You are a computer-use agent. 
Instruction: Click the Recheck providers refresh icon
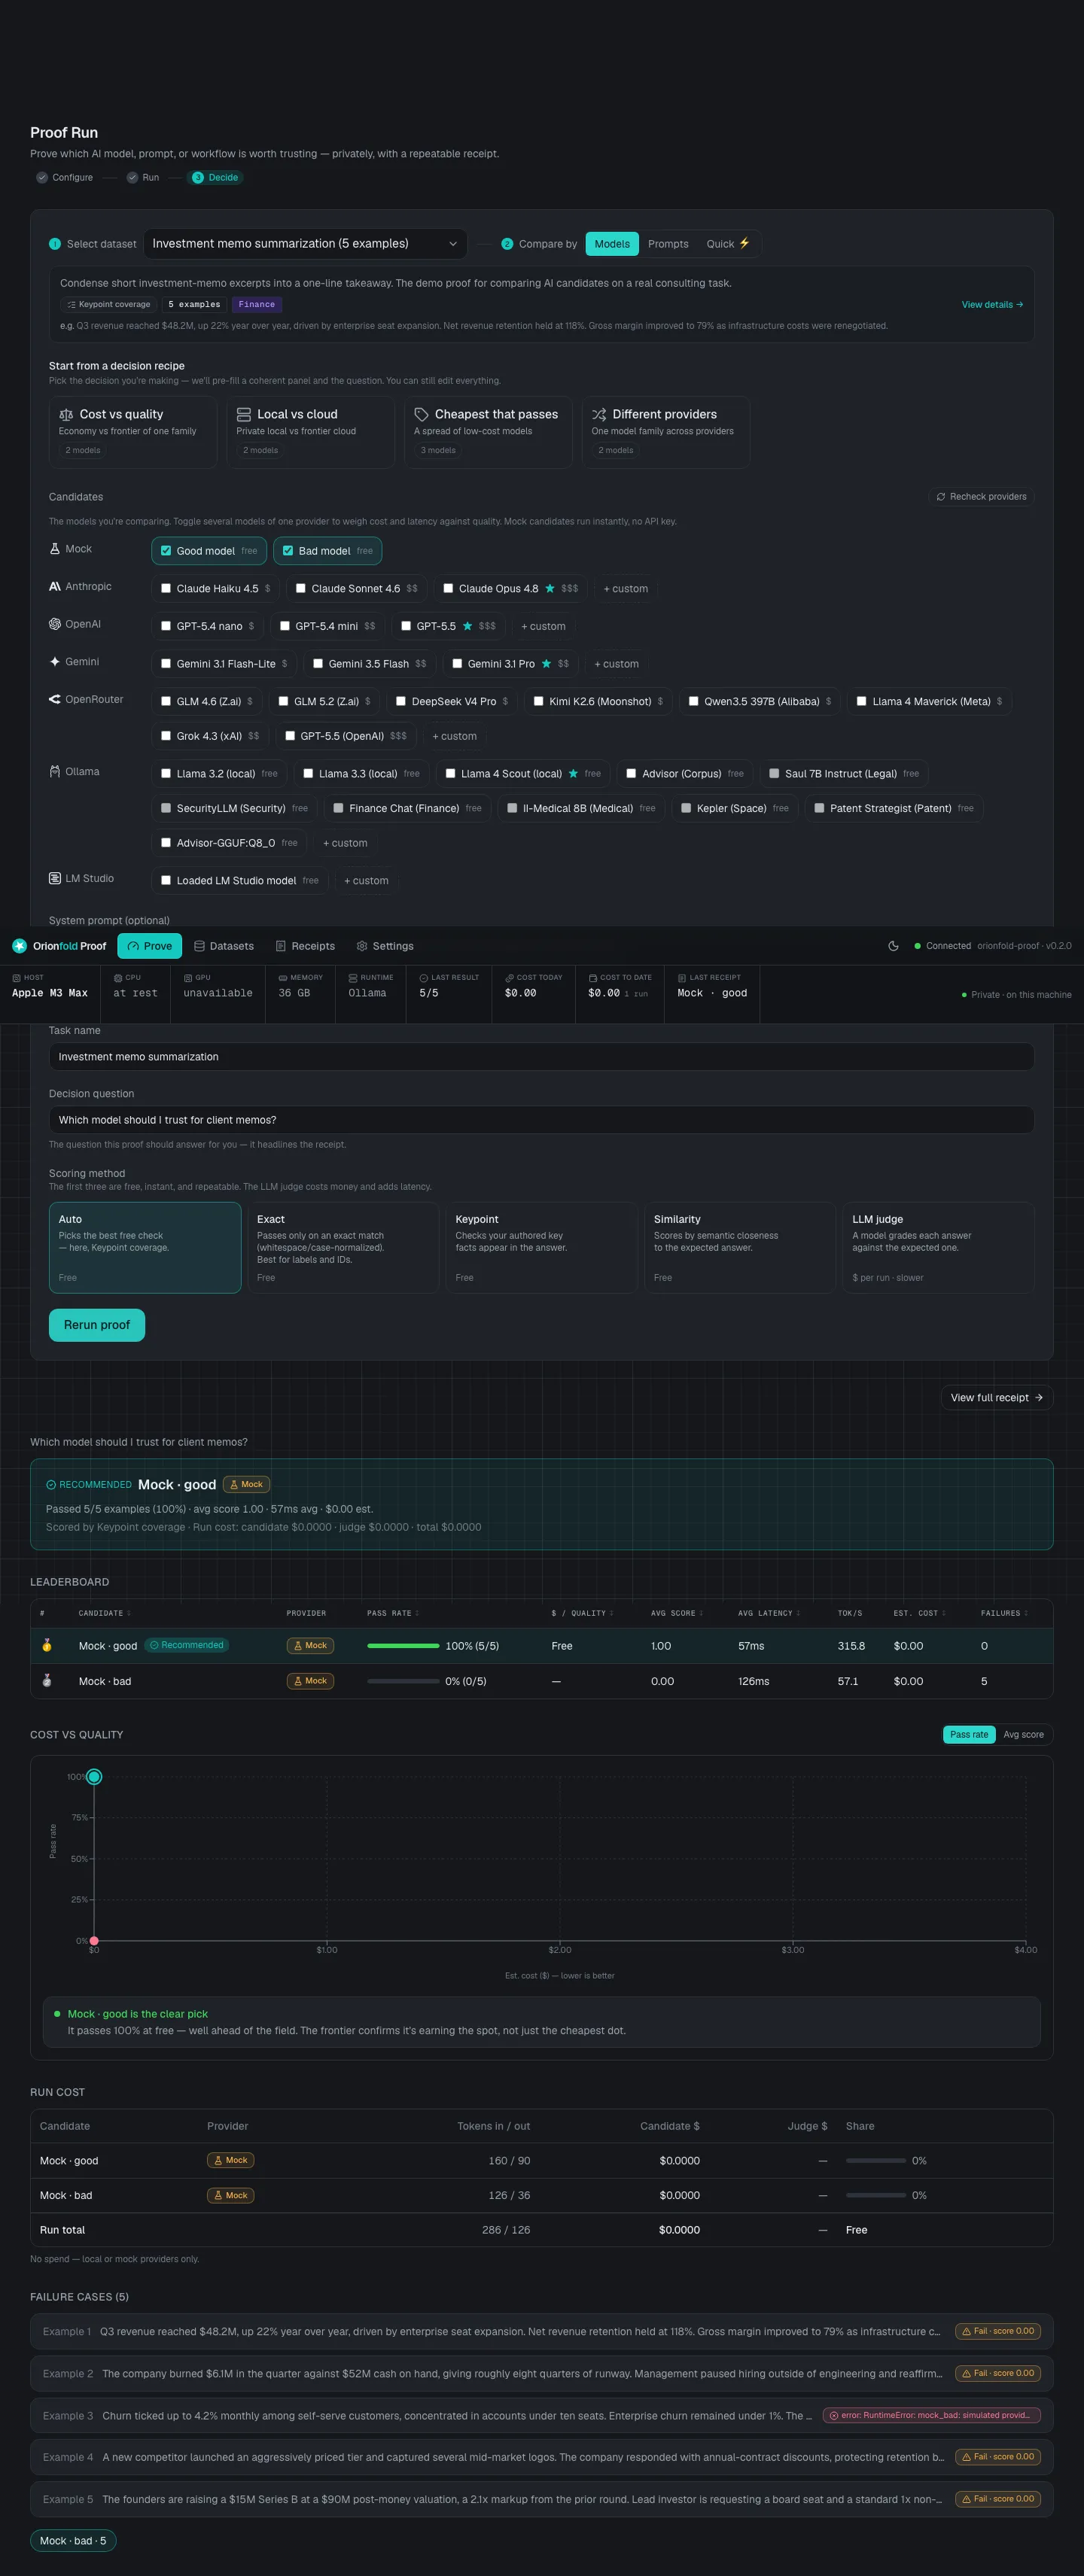pos(940,497)
